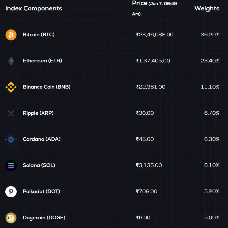228x228 pixels.
Task: Click the blue Cardano dotted icon
Action: click(11, 139)
